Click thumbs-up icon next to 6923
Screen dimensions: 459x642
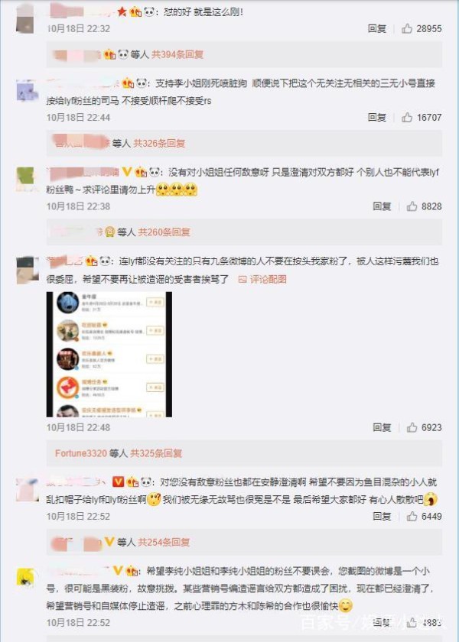point(412,427)
